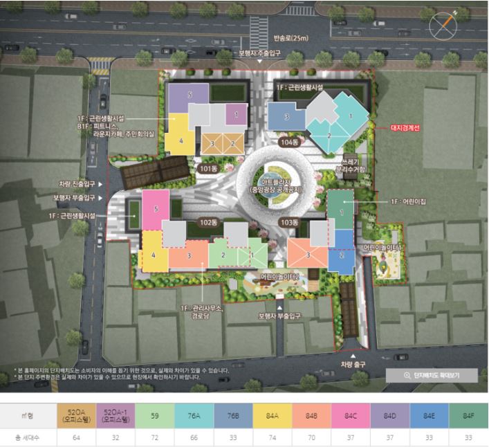This screenshot has width=489, height=447.
Task: Click the 라운지카페, 주민회의실 label line
Action: coord(124,134)
